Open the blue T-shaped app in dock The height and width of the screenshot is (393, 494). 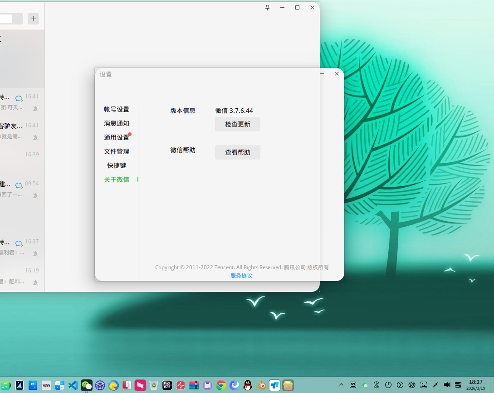(x=275, y=385)
